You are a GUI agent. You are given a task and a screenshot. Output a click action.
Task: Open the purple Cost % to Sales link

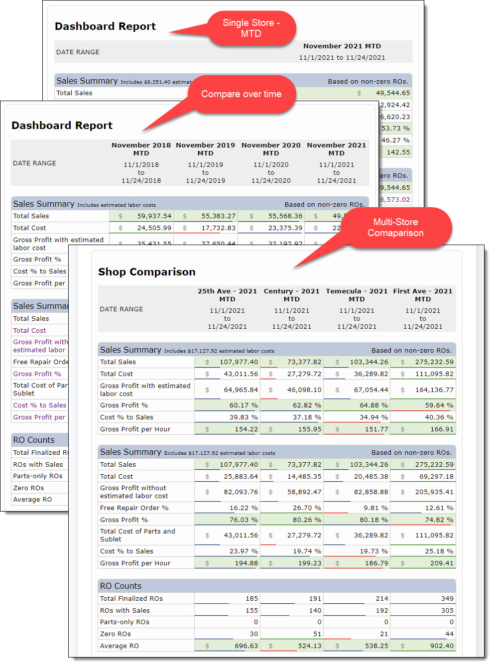click(40, 405)
